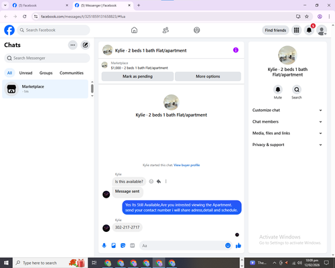Select the Communities chats filter

point(72,73)
